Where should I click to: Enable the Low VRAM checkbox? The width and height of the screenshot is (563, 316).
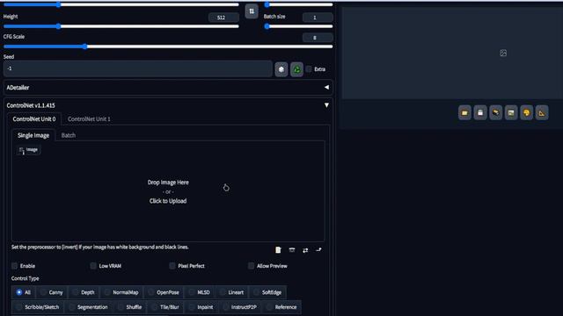[93, 266]
